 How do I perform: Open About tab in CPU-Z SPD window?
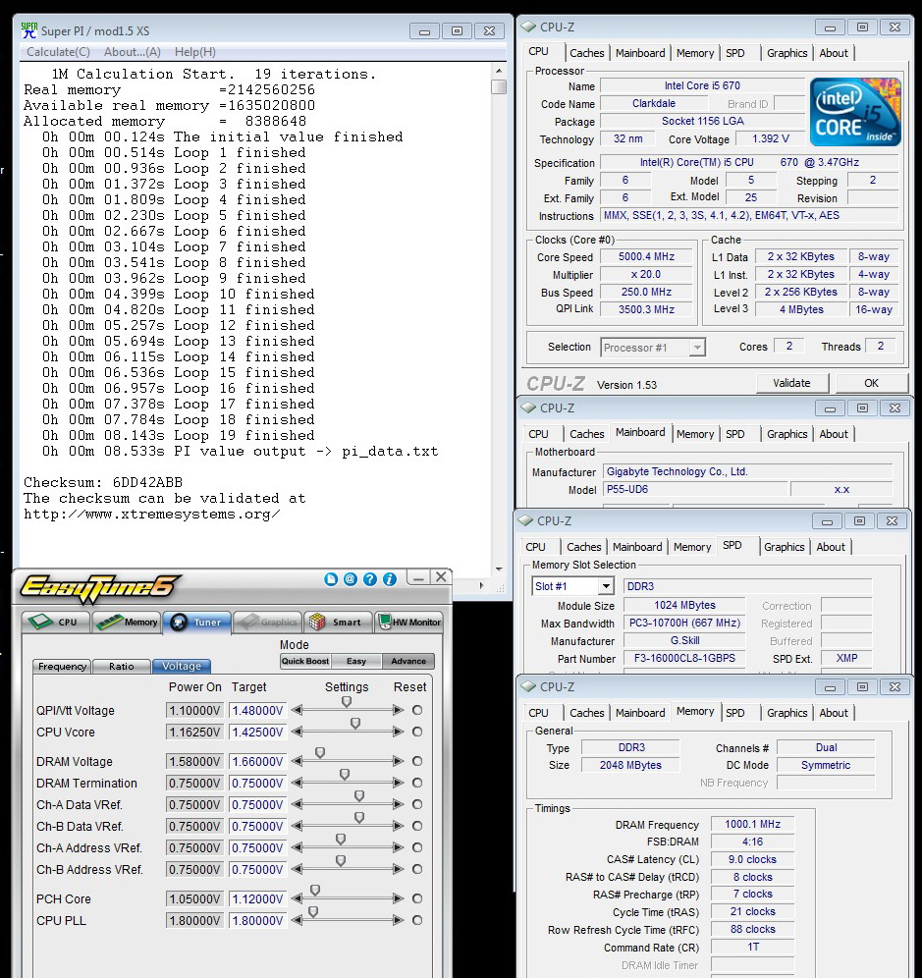tap(831, 547)
